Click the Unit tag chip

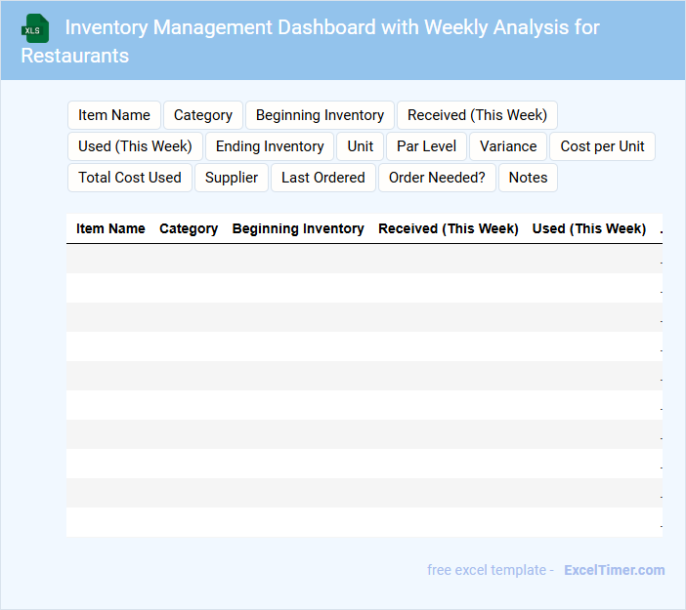point(361,146)
